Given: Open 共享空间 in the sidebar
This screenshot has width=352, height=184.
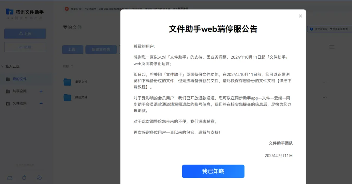Looking at the screenshot, I should coord(20,91).
